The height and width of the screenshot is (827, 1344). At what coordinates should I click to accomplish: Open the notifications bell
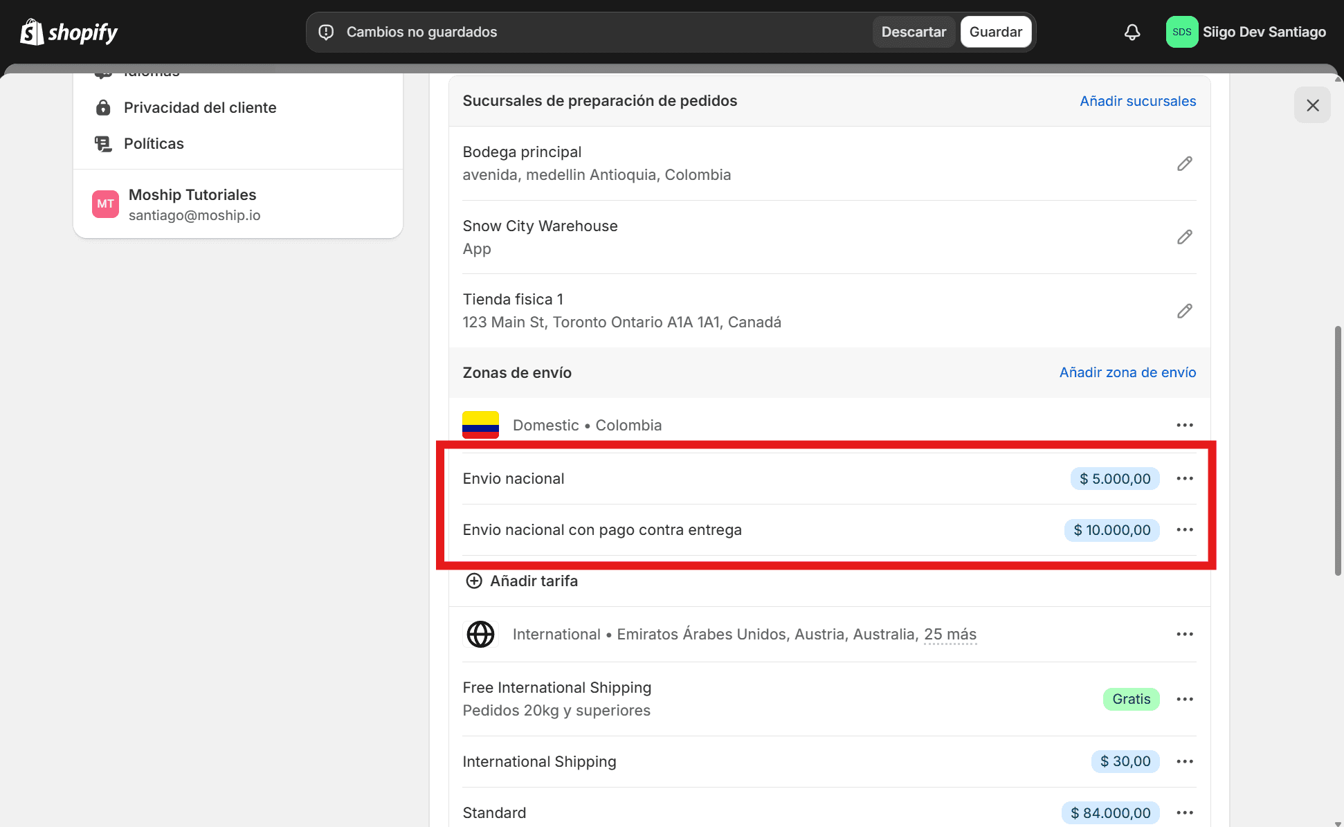click(1132, 32)
